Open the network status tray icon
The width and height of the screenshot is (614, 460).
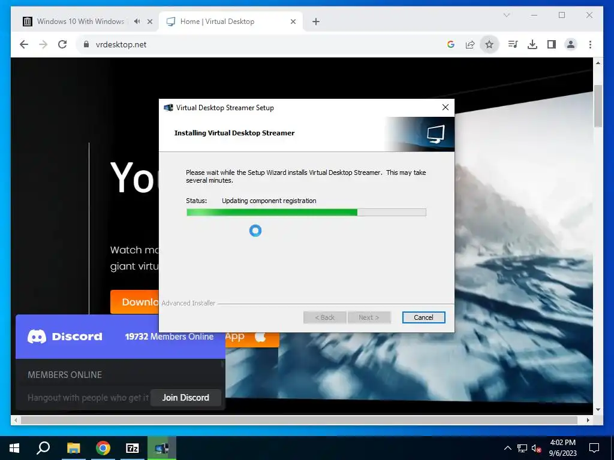522,448
